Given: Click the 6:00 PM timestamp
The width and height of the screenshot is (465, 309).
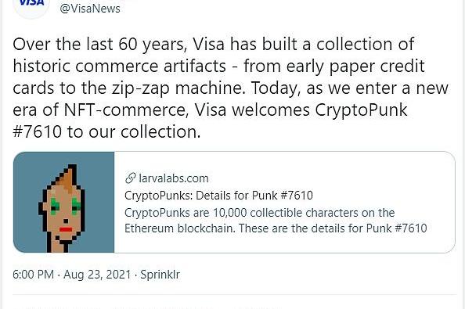Looking at the screenshot, I should pyautogui.click(x=33, y=275).
